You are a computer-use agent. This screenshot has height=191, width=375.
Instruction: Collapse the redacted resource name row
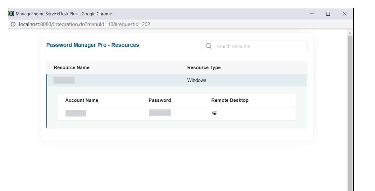[64, 80]
